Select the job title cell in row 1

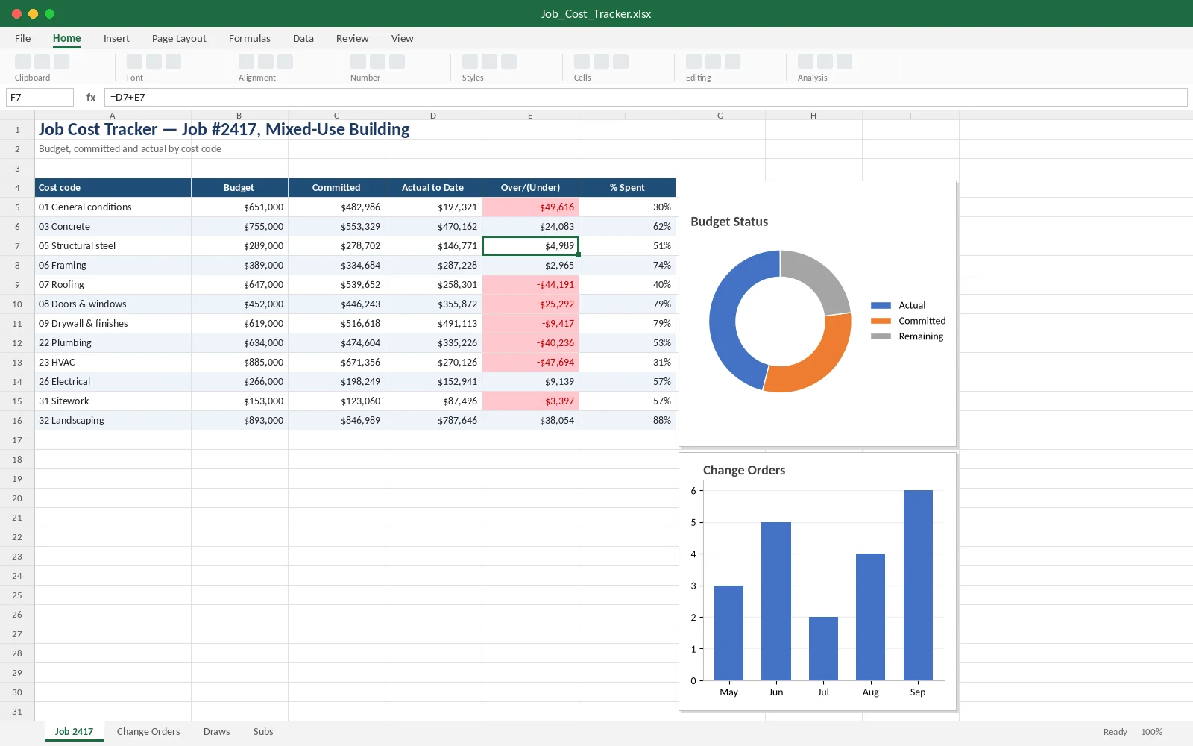click(x=224, y=130)
